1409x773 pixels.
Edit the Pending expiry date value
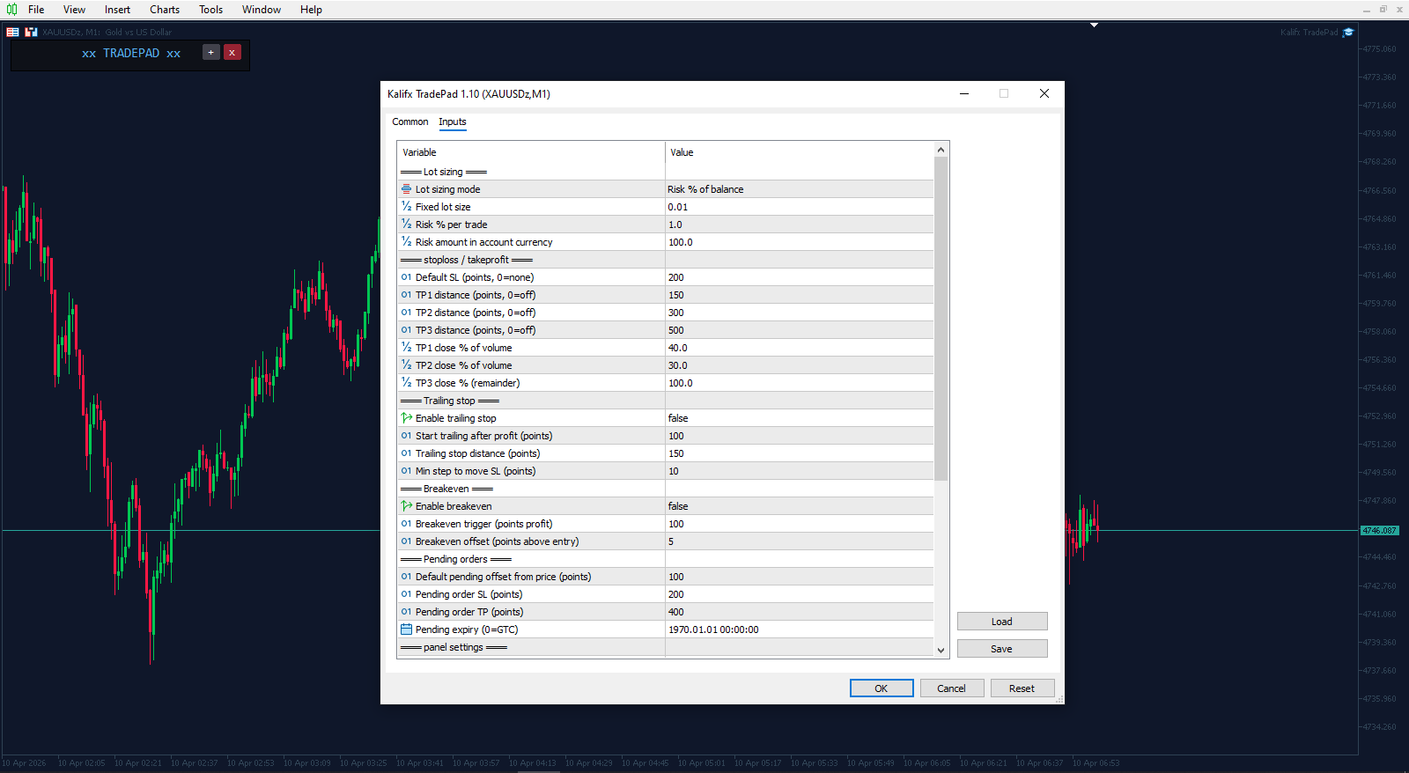(x=799, y=629)
